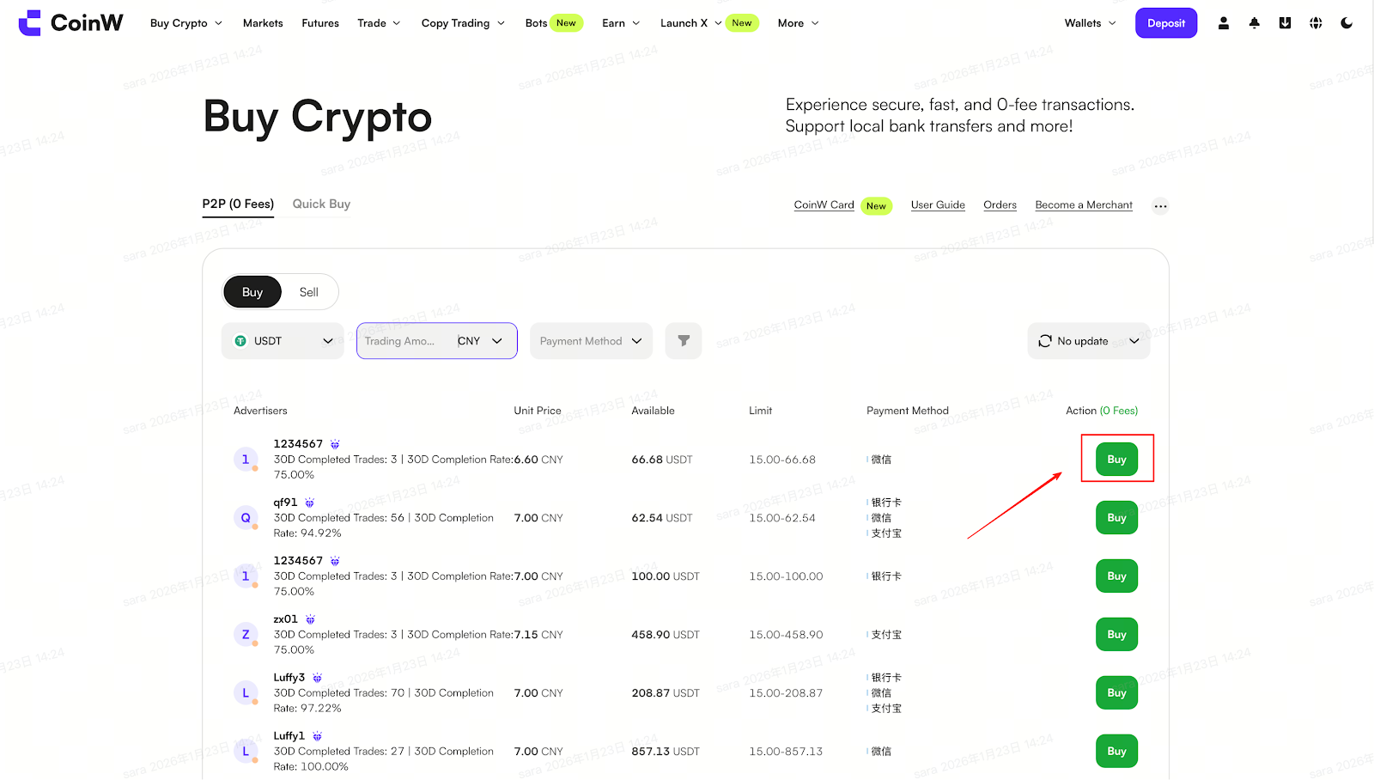Open the Become a Merchant link
This screenshot has height=780, width=1374.
1083,205
